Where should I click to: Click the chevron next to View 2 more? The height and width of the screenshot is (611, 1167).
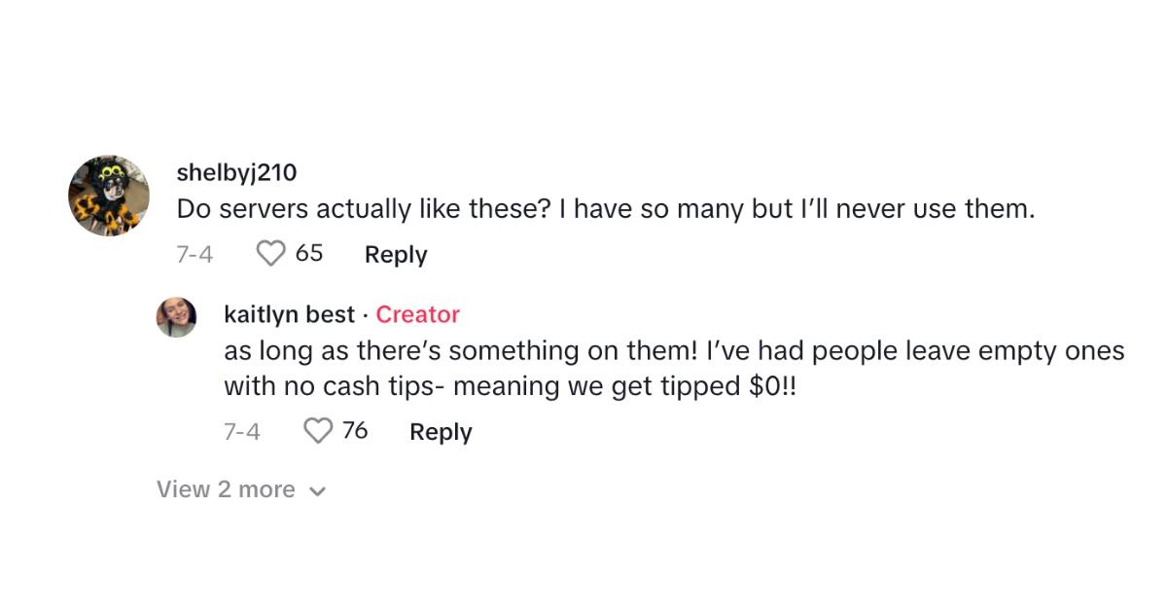coord(318,490)
